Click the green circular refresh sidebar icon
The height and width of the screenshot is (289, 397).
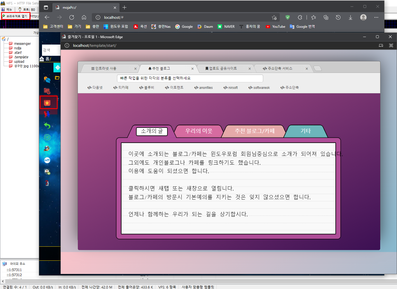point(47,137)
